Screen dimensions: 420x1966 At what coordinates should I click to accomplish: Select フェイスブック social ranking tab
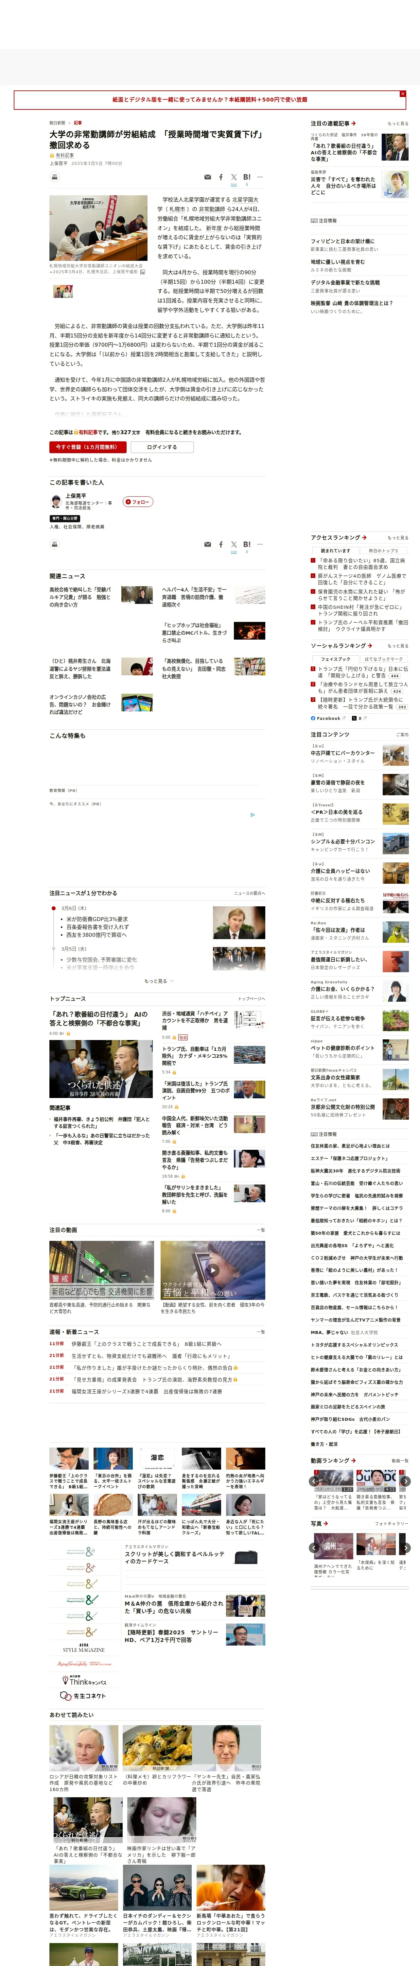335,659
